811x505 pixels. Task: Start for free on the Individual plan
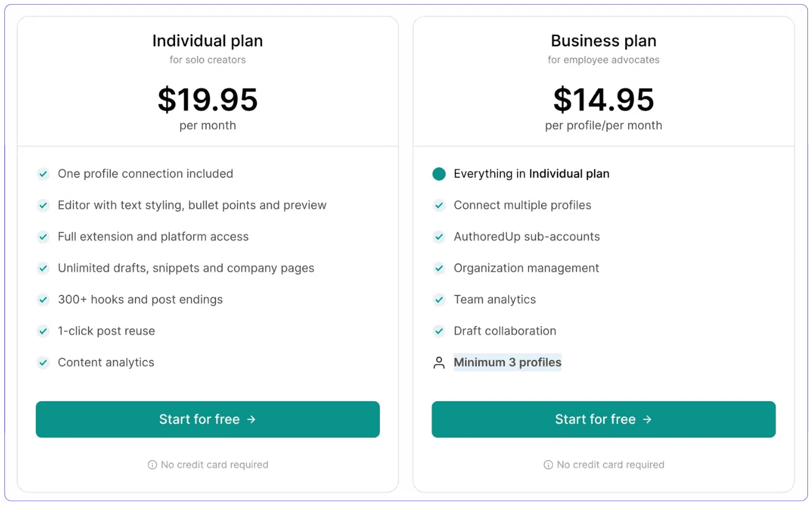point(208,419)
